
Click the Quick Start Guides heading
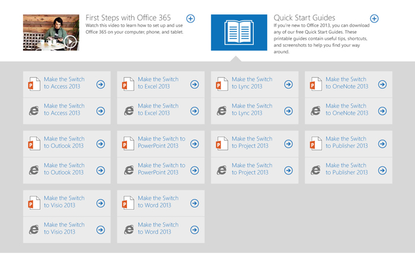304,18
